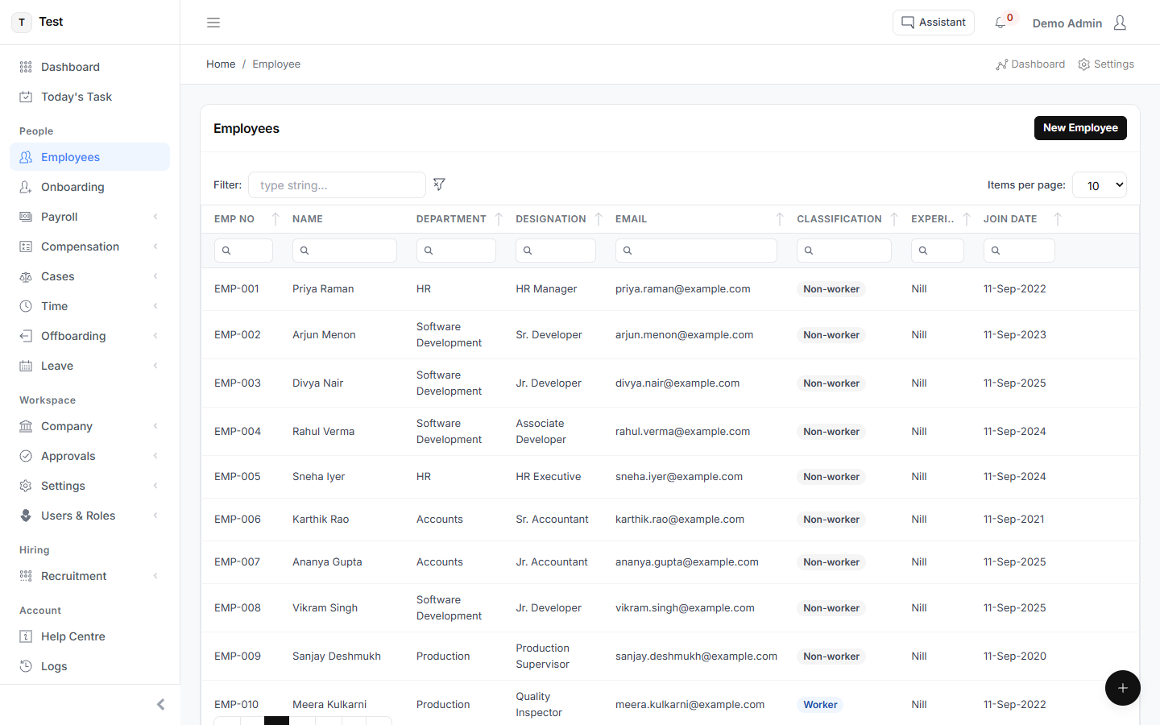Viewport: 1160px width, 725px height.
Task: Click designation Production Supervisor
Action: (543, 657)
